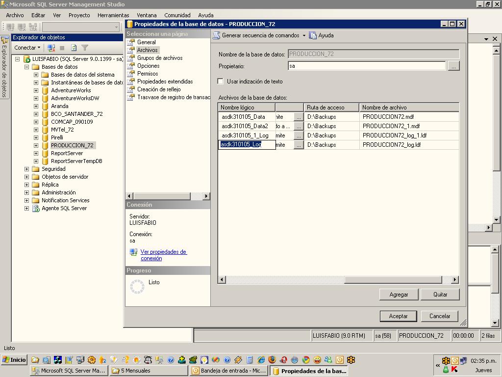Click the Bases de datos folder icon
The image size is (502, 377).
[x=36, y=67]
